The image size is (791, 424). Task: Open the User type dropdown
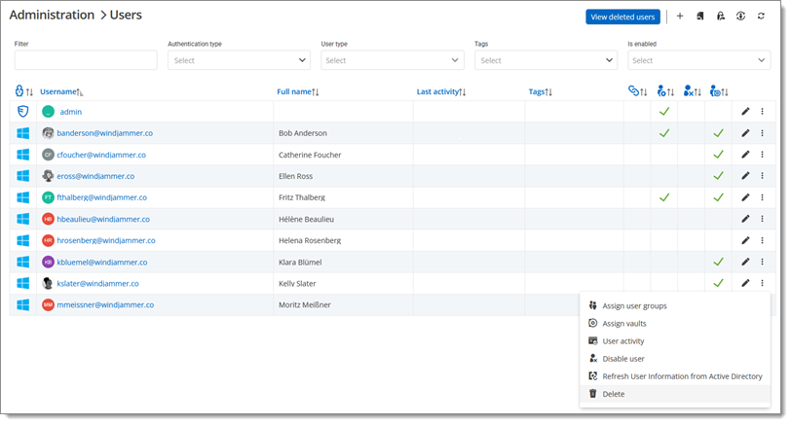(392, 60)
